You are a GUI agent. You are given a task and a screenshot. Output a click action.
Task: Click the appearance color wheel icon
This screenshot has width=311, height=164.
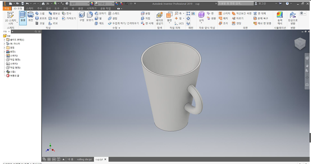click(92, 3)
